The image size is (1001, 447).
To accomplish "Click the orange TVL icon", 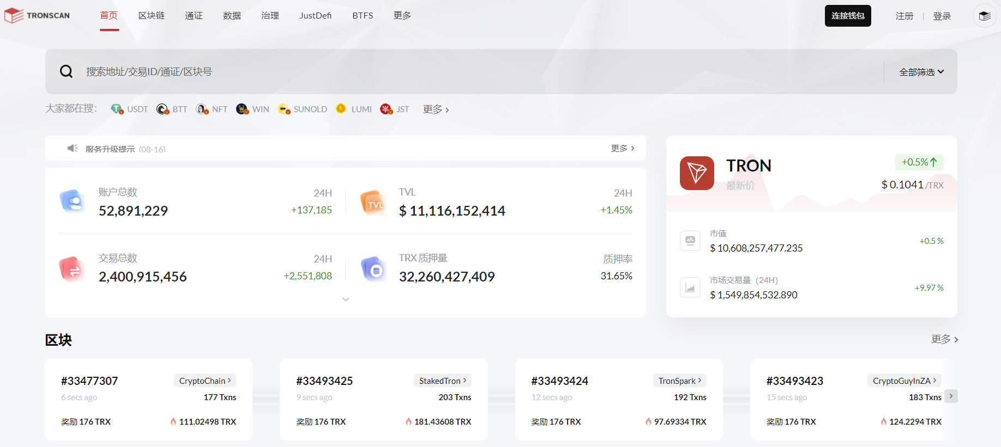I will [373, 202].
